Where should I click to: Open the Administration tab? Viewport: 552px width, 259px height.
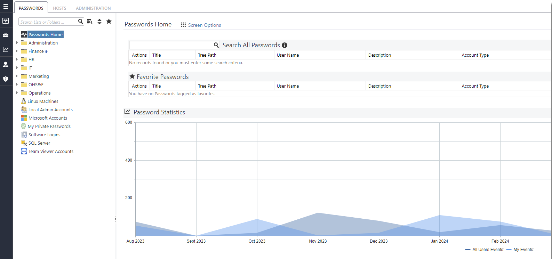click(93, 8)
